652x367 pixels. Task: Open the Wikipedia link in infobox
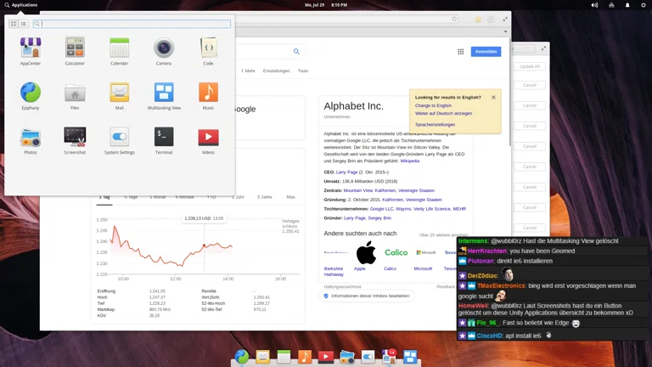pyautogui.click(x=409, y=161)
